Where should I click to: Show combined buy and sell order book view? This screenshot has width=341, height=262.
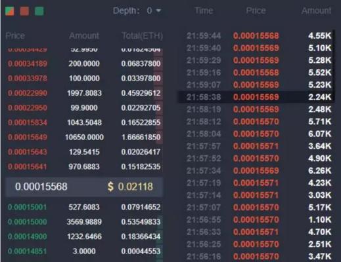(10, 11)
